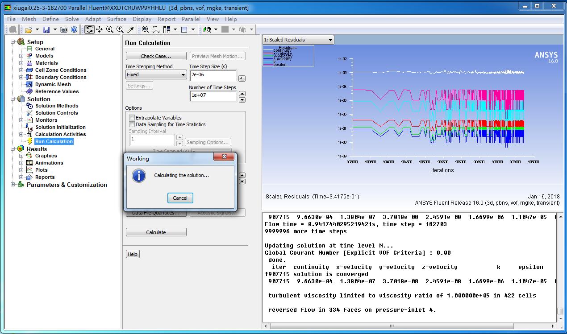The image size is (567, 334).
Task: Open the Surface menu
Action: 117,19
